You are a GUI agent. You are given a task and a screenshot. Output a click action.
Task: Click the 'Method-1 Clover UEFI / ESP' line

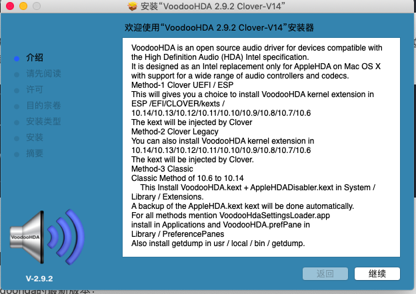click(182, 85)
